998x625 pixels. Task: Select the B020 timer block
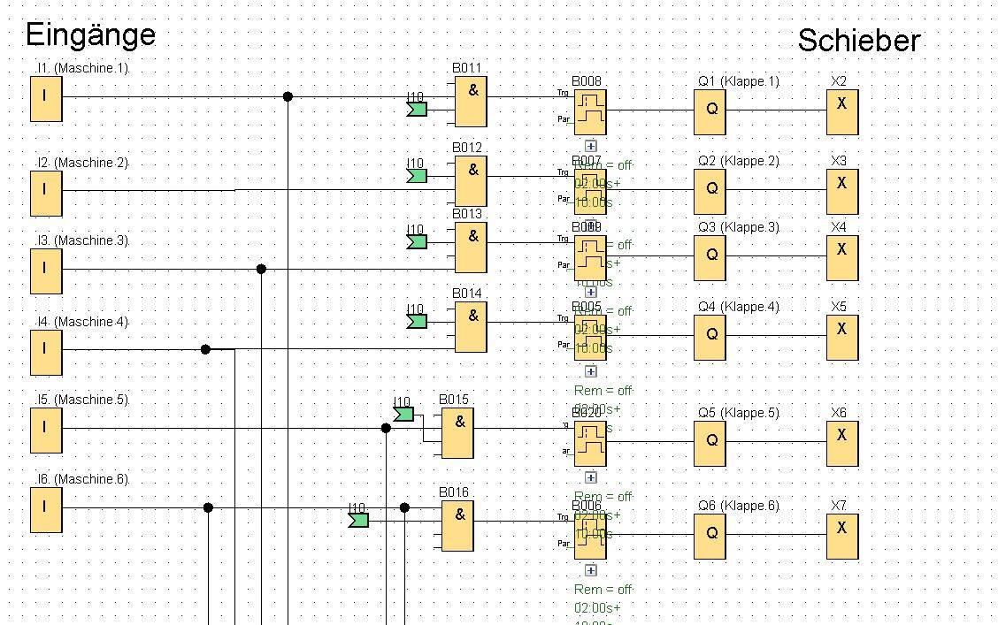pyautogui.click(x=590, y=443)
